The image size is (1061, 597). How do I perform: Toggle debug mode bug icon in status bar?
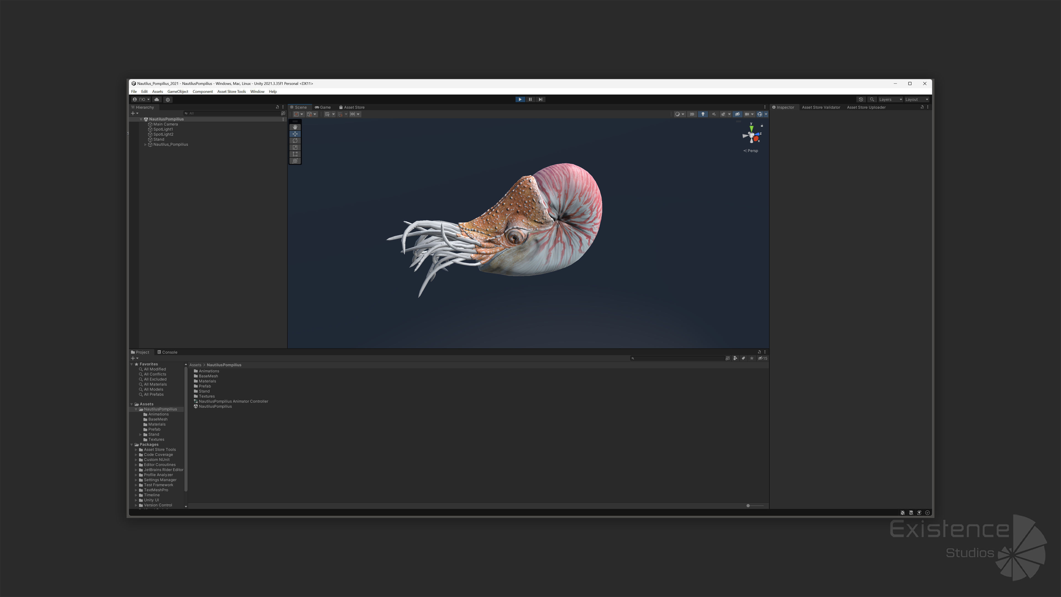pos(902,513)
